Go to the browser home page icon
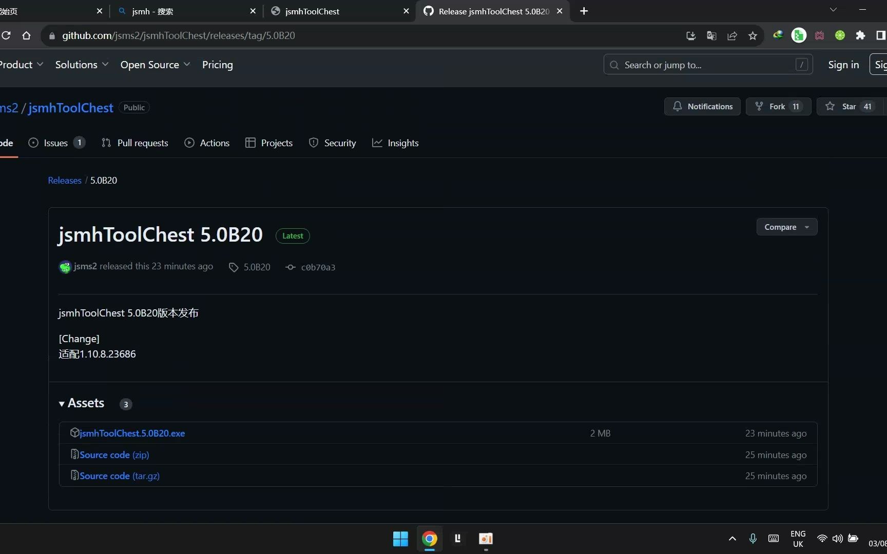 [27, 35]
